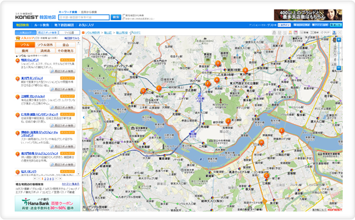Image resolution: width=355 pixels, height=220 pixels.
Task: Switch to 周辺スポット検索 sidebar tab
Action: click(47, 32)
